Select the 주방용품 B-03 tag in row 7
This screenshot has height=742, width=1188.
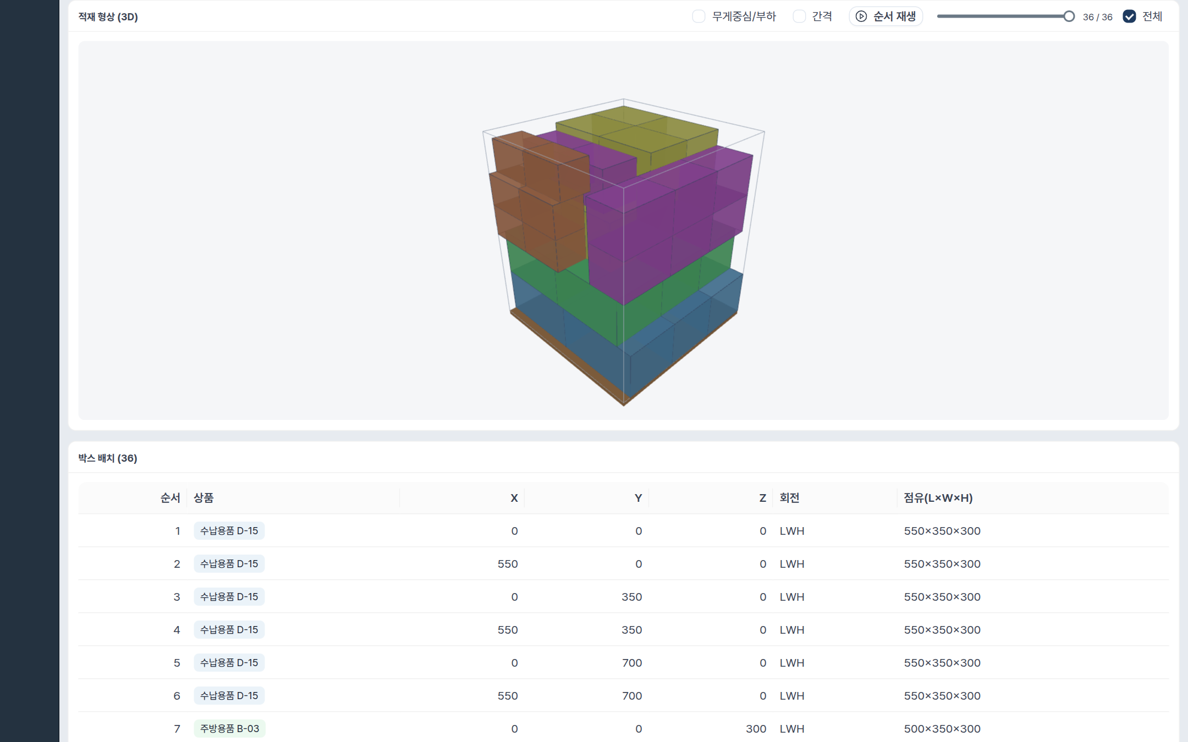tap(229, 729)
